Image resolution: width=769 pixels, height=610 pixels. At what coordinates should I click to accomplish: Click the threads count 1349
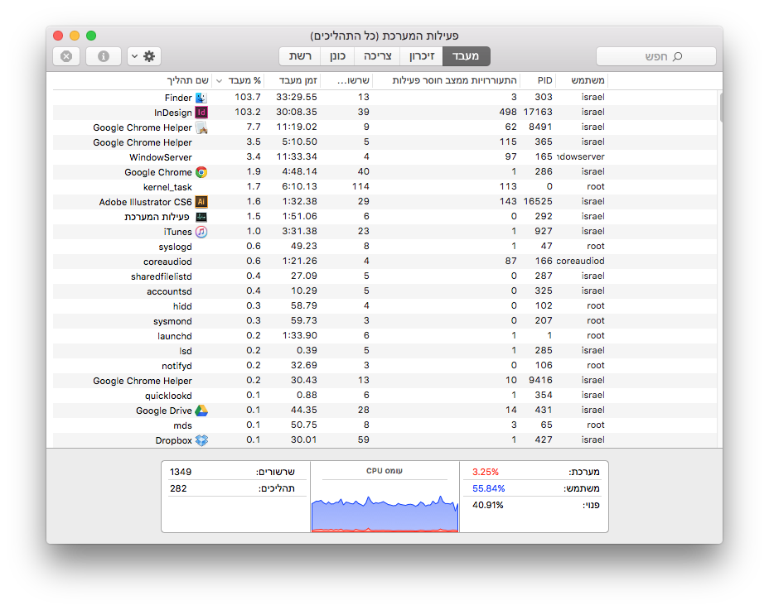[181, 472]
